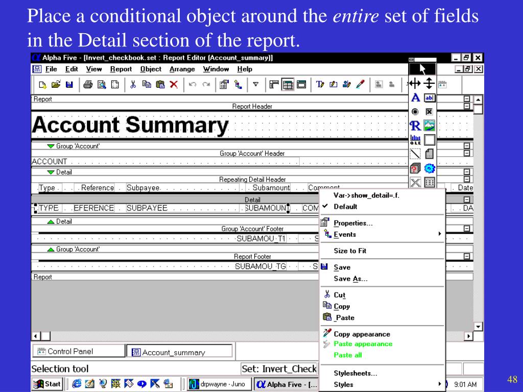
Task: Select the Line drawing tool in toolbox
Action: pyautogui.click(x=415, y=154)
